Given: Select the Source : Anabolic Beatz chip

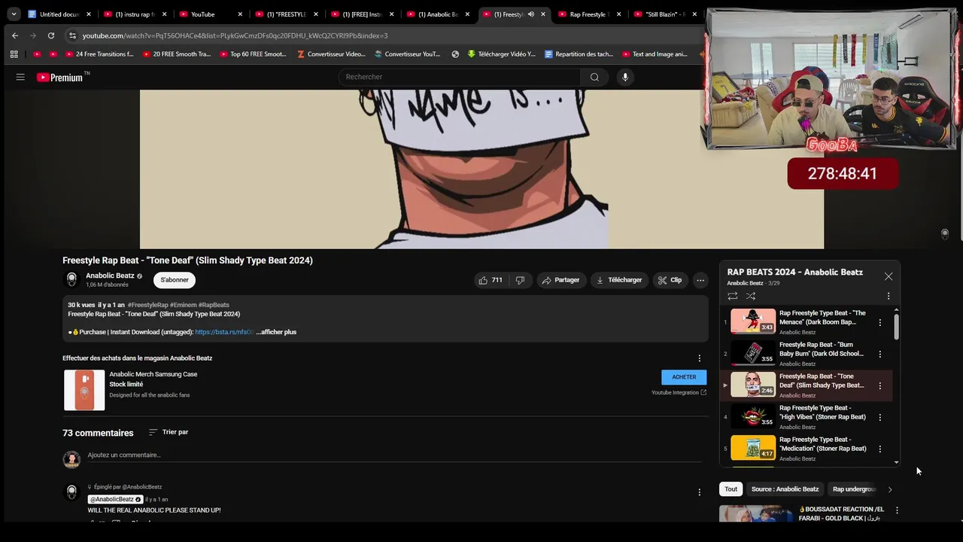Looking at the screenshot, I should (785, 489).
